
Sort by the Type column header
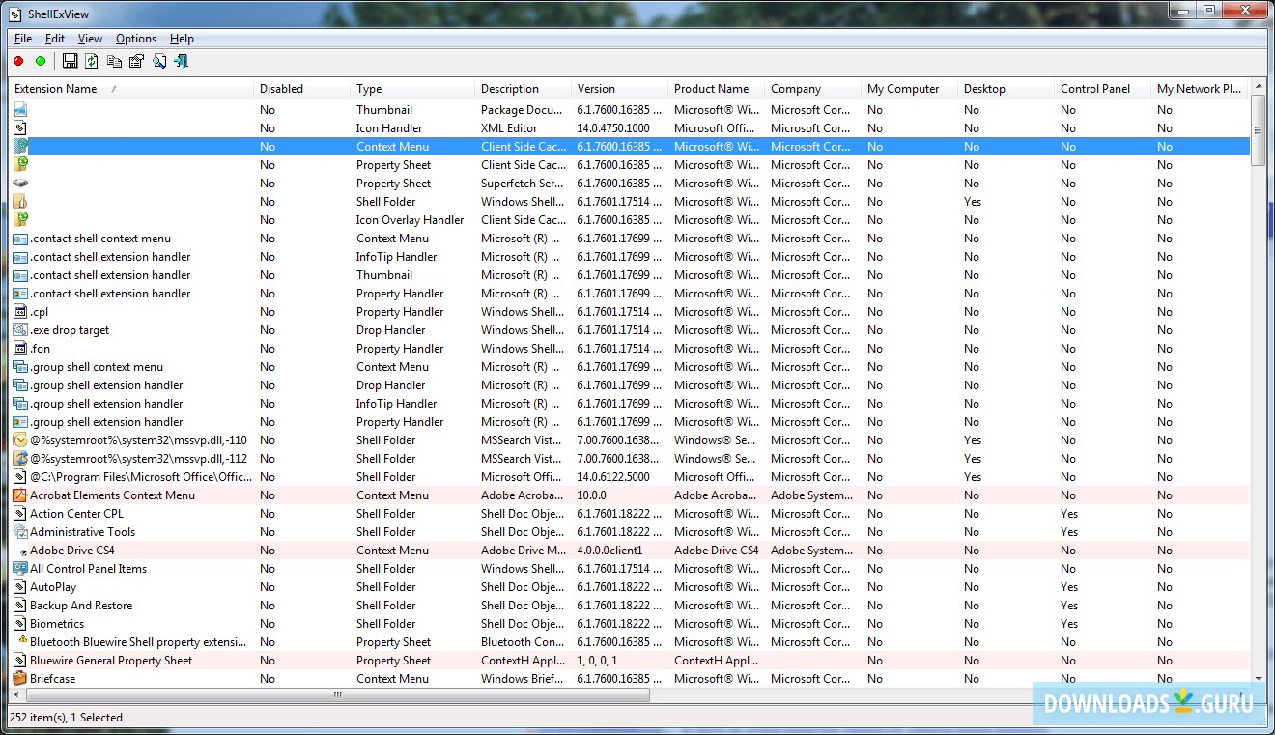pos(413,89)
